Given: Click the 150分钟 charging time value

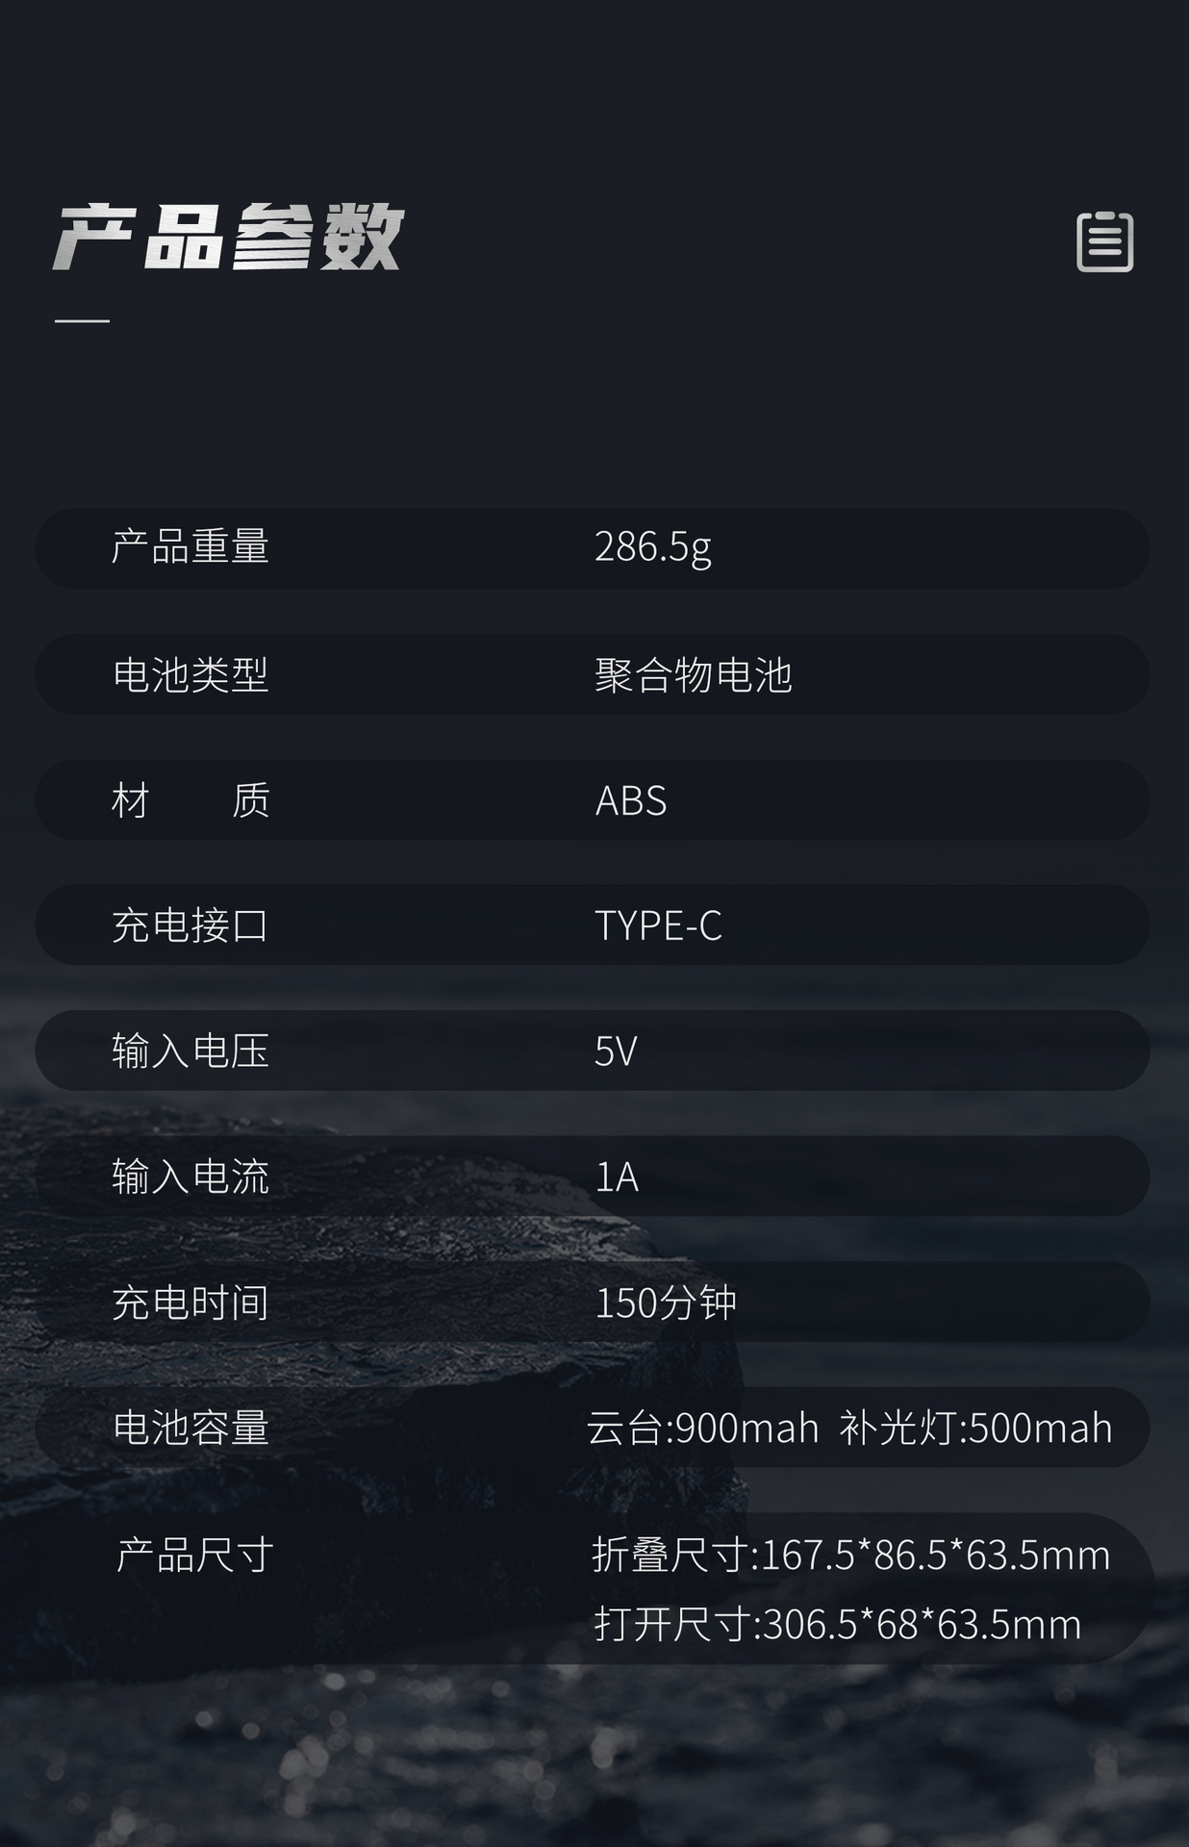Looking at the screenshot, I should tap(666, 1303).
